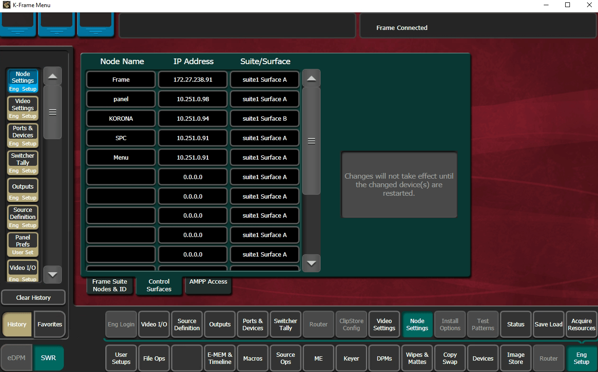The image size is (598, 372).
Task: Open Video Settings from the history list
Action: pos(23,108)
